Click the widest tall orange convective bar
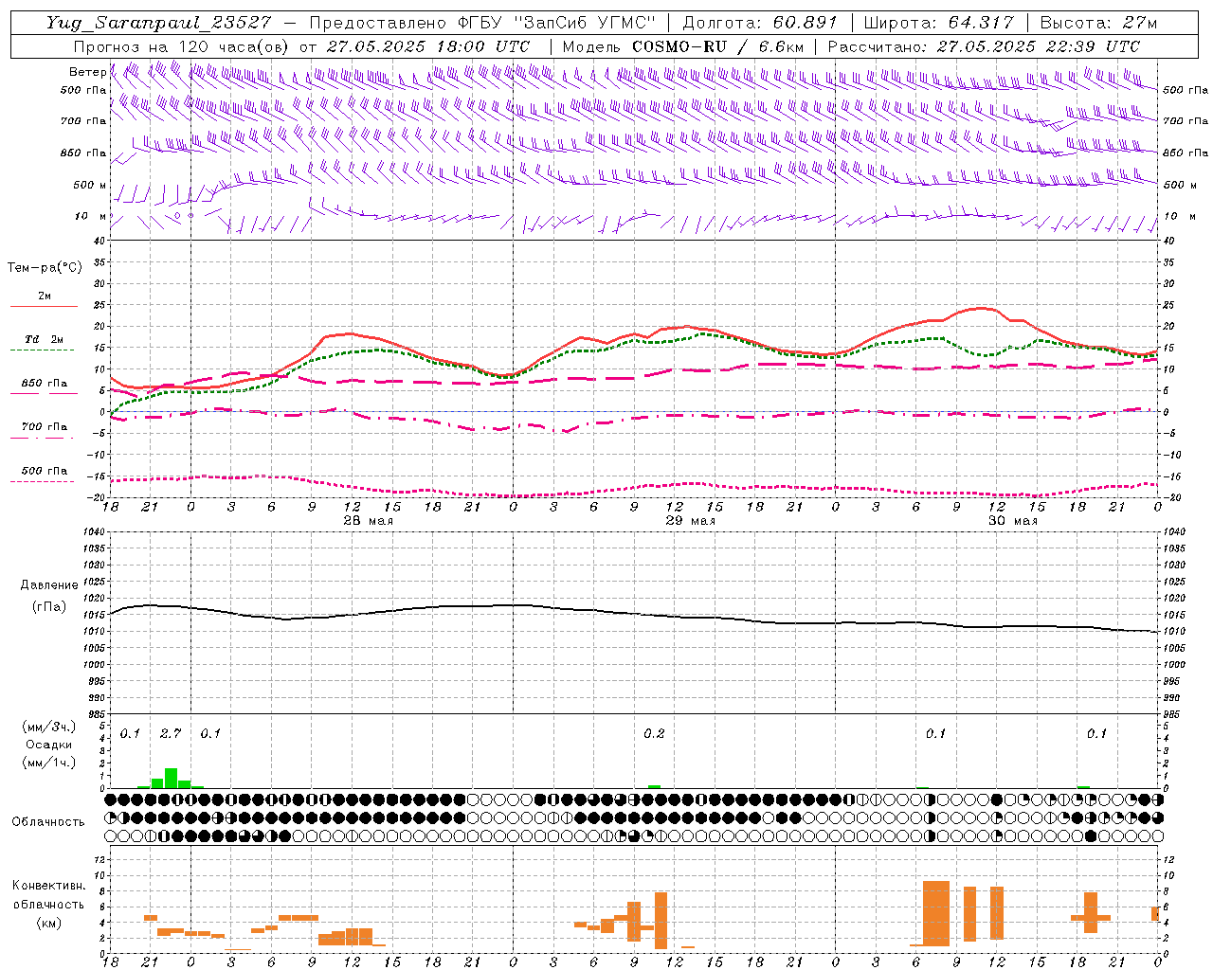The image size is (1213, 970). pos(936,913)
